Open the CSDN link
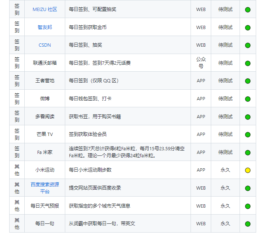Screen dimensions: 265x237 pyautogui.click(x=45, y=45)
